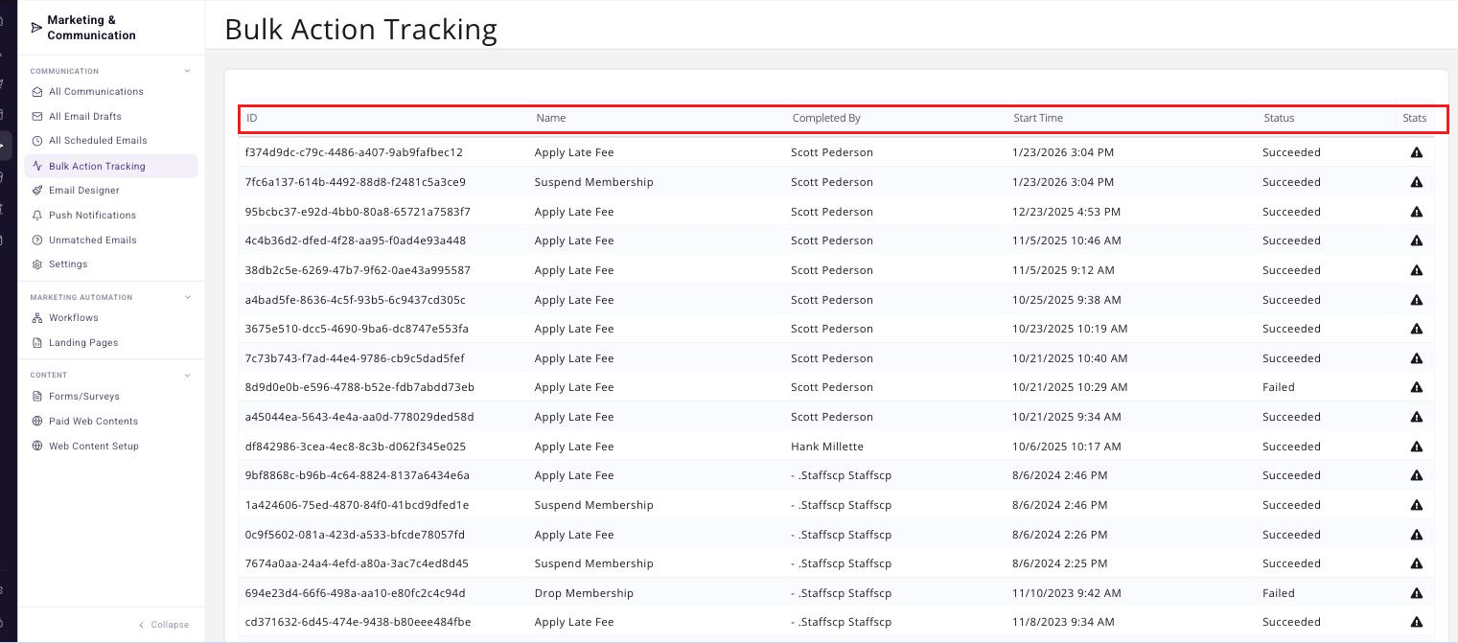1458x643 pixels.
Task: Select Failed status in 8d9d0e0b row
Action: pos(1279,387)
